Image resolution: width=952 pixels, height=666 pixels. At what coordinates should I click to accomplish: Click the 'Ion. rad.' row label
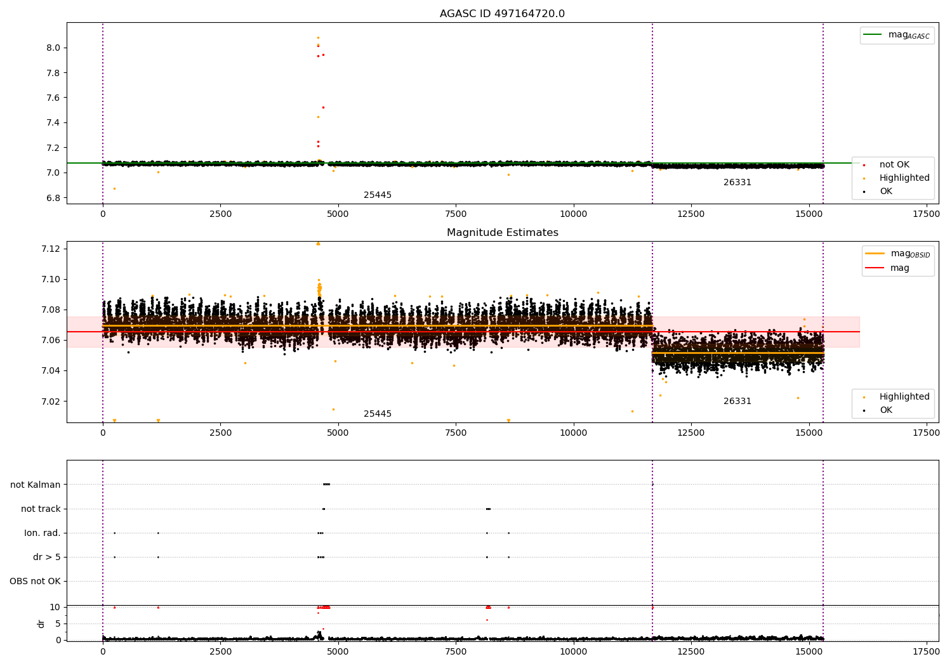43,533
